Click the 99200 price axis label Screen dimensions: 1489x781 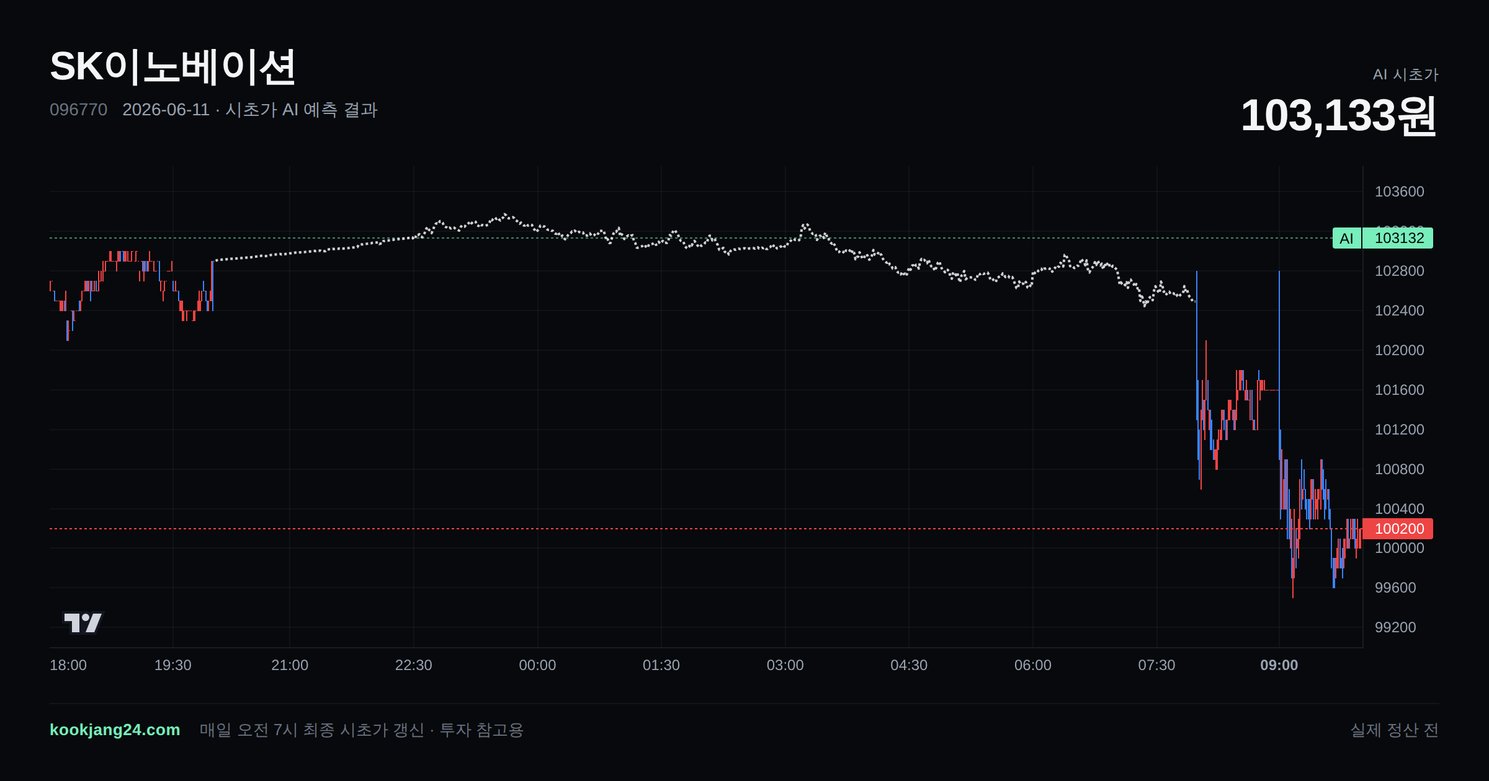click(1395, 627)
